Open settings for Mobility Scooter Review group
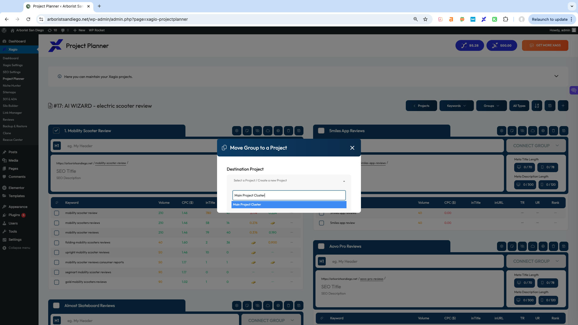 (237, 131)
